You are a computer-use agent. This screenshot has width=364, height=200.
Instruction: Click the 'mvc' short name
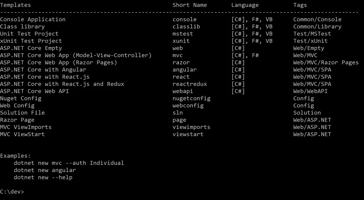coord(178,55)
